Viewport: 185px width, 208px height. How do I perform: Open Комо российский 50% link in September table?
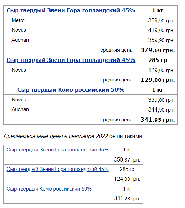coord(49,189)
